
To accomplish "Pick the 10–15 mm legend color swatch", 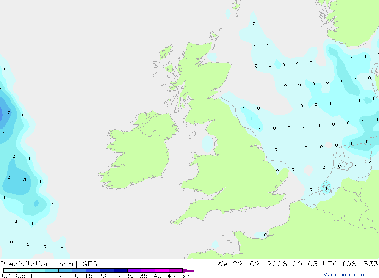I will (79, 270).
